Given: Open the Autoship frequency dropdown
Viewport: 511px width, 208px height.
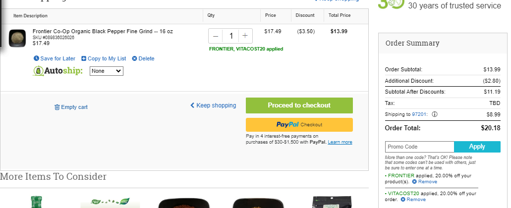Looking at the screenshot, I should [x=107, y=71].
